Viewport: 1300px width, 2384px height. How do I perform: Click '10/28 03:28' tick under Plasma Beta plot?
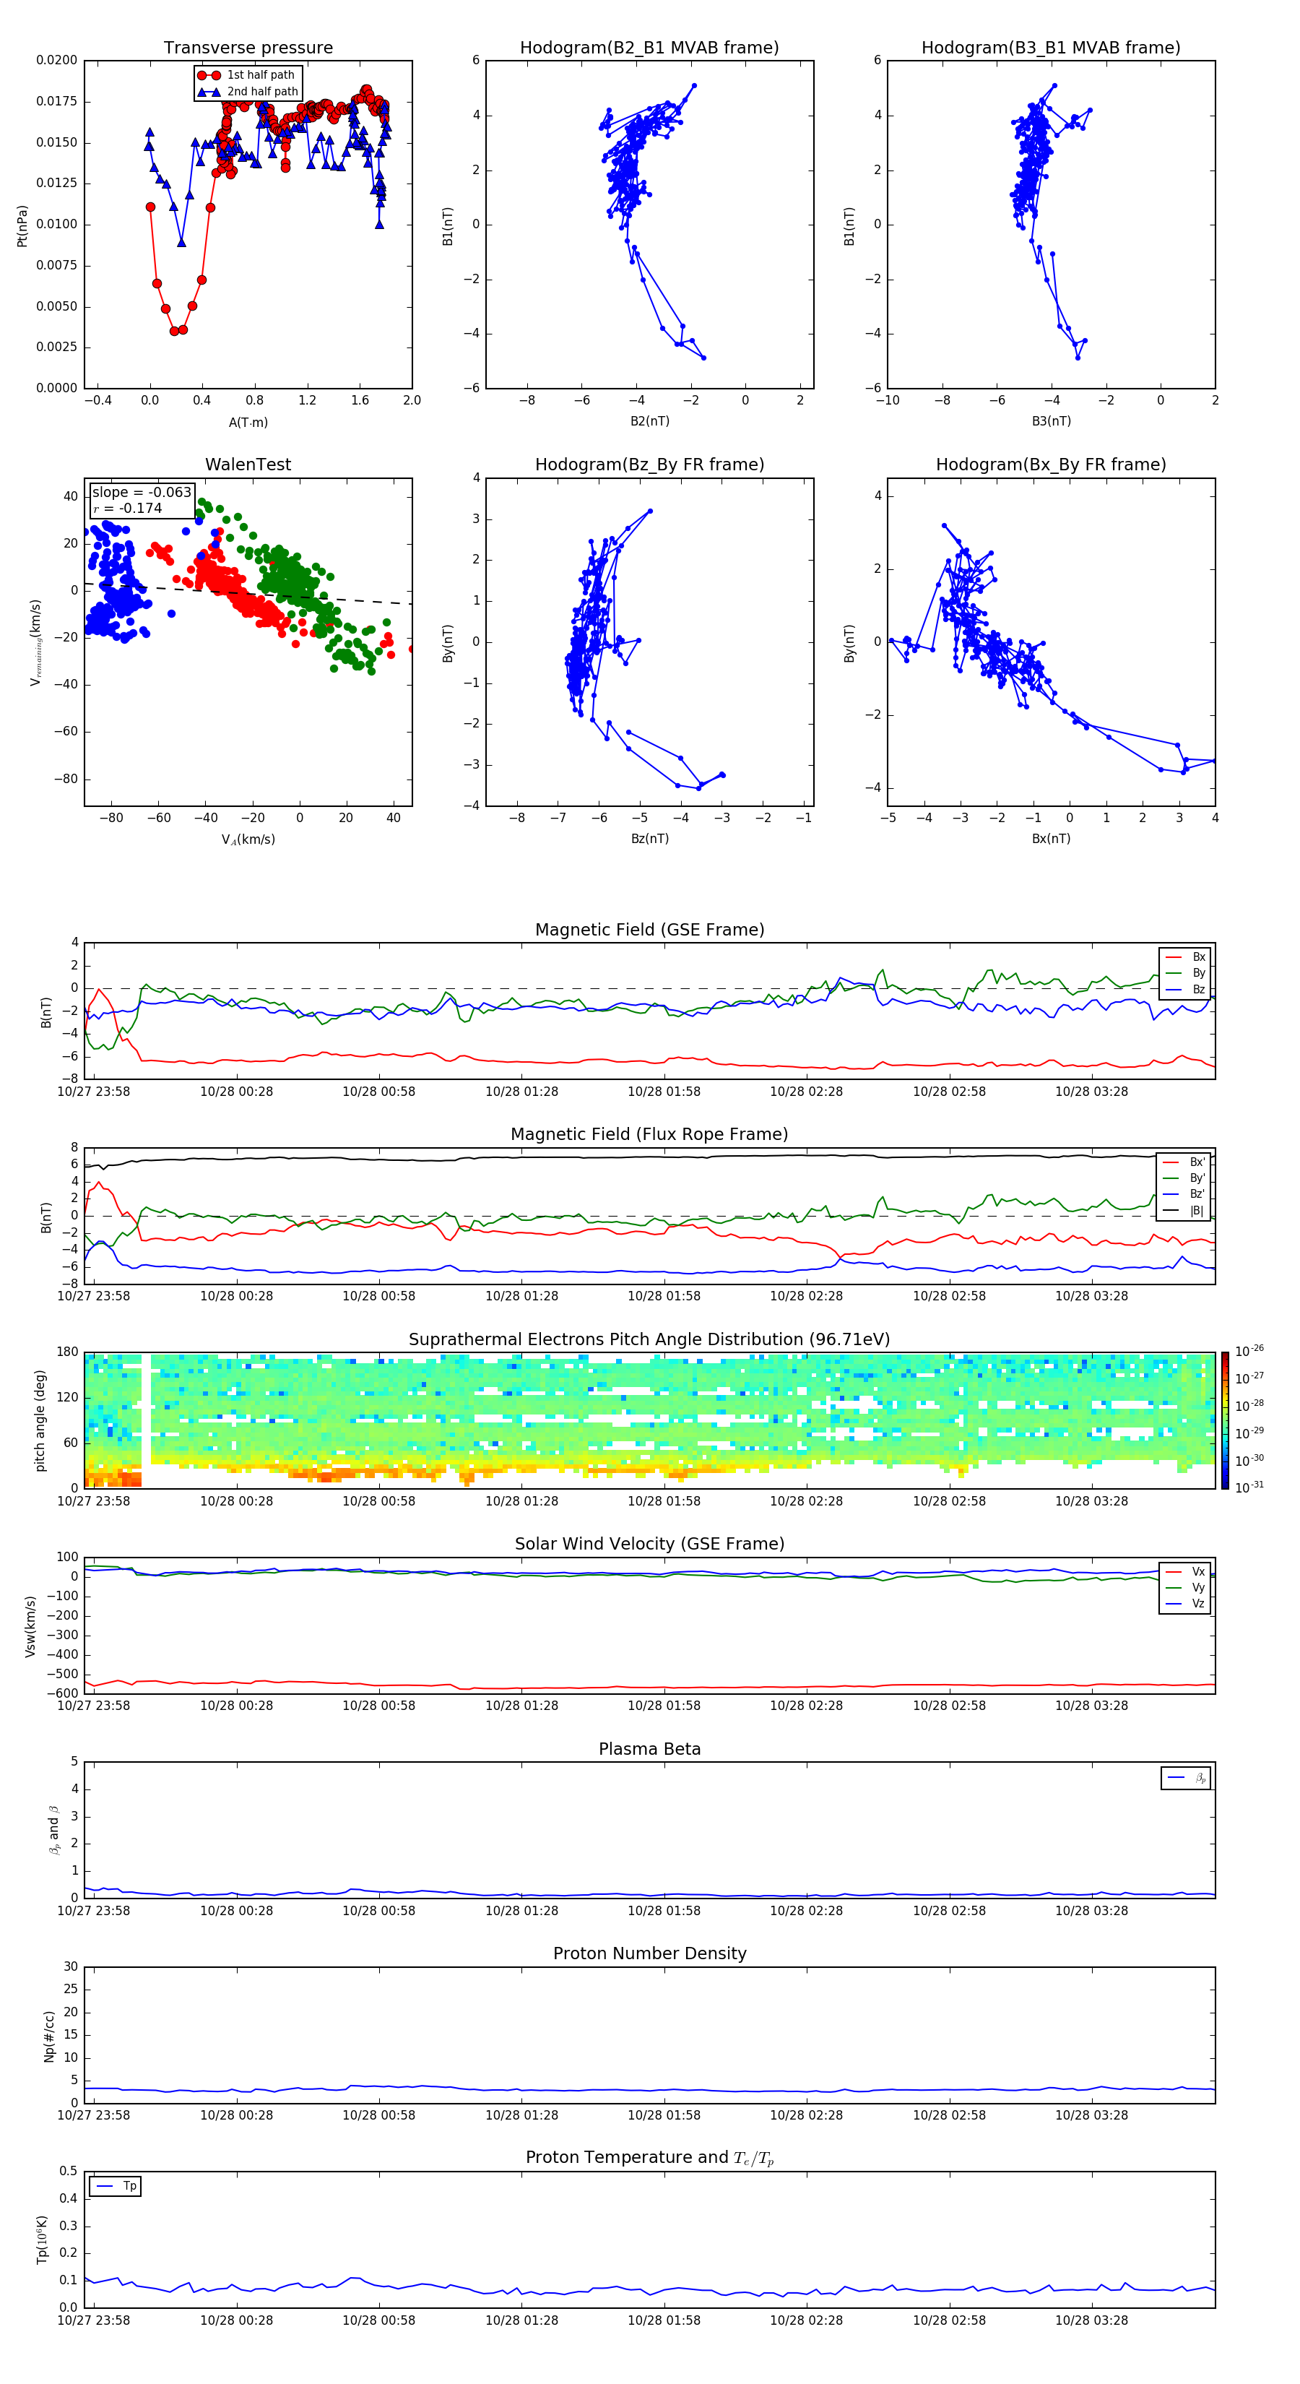coord(1092,1910)
